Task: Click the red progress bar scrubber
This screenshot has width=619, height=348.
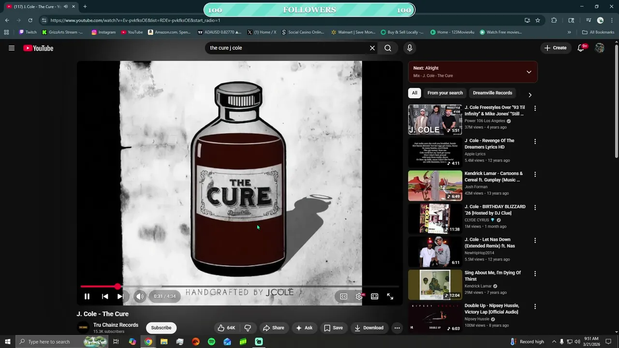Action: [118, 287]
